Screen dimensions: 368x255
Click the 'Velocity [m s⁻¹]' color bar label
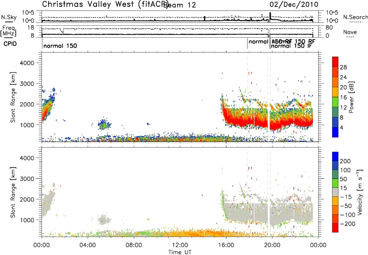(360, 192)
